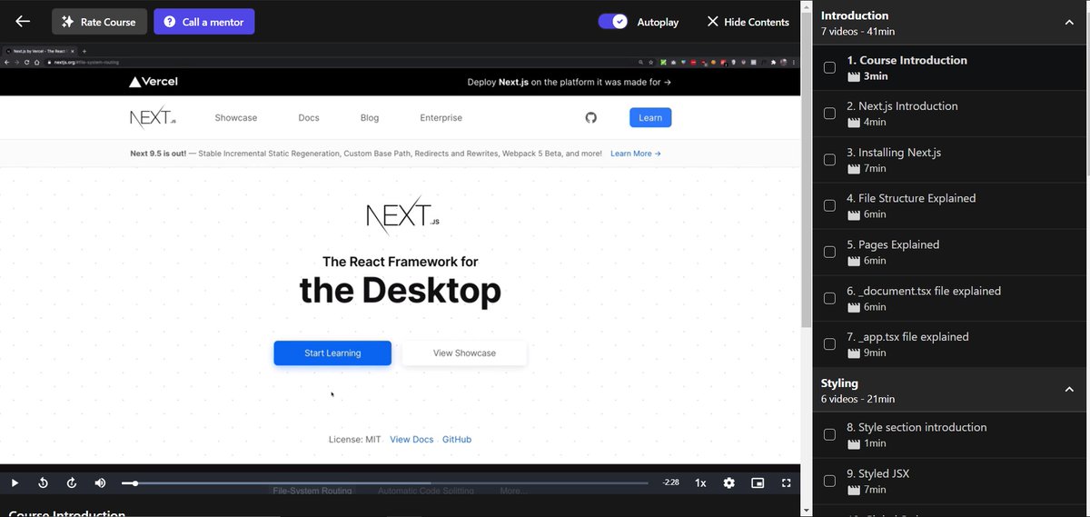The image size is (1090, 517).
Task: Mark Styled JSX lesson as complete
Action: click(829, 481)
